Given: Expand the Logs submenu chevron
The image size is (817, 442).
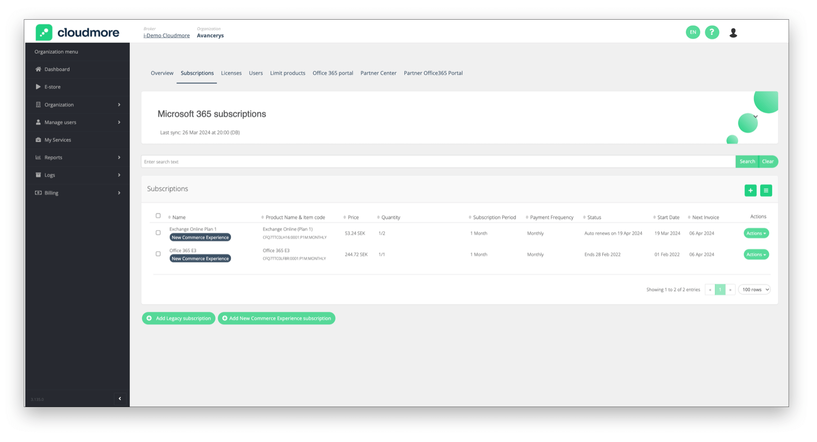Looking at the screenshot, I should click(119, 175).
